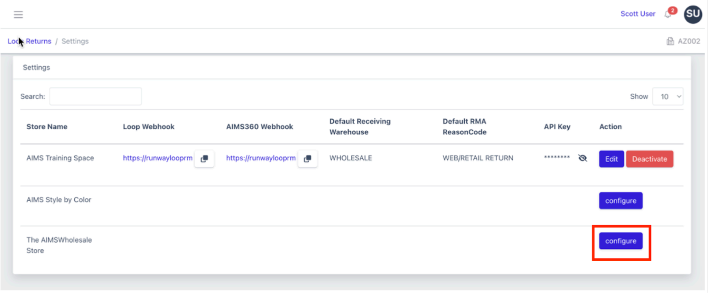Image resolution: width=708 pixels, height=293 pixels.
Task: Click the Settings breadcrumb item
Action: coord(75,41)
